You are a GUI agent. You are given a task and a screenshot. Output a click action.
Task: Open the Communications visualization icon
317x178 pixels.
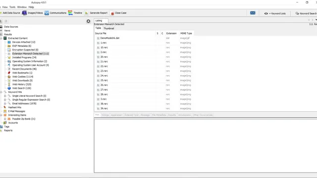pyautogui.click(x=47, y=13)
